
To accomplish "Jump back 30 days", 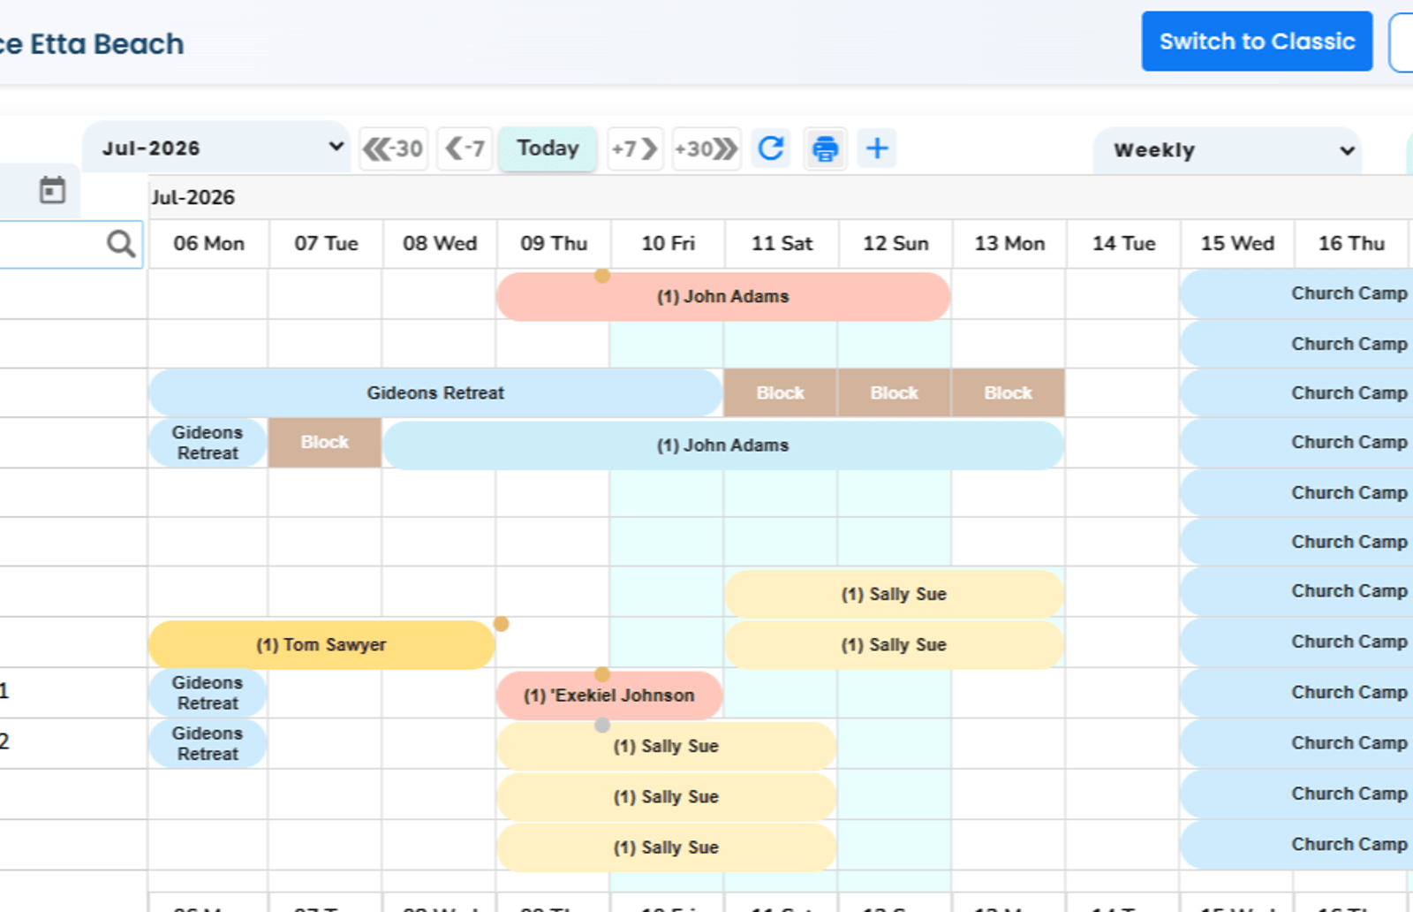I will tap(394, 148).
